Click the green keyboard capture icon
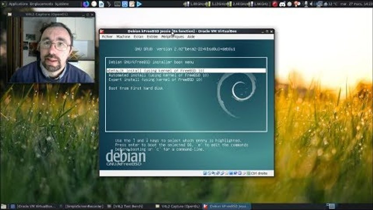Image resolution: width=373 pixels, height=210 pixels. click(x=248, y=173)
